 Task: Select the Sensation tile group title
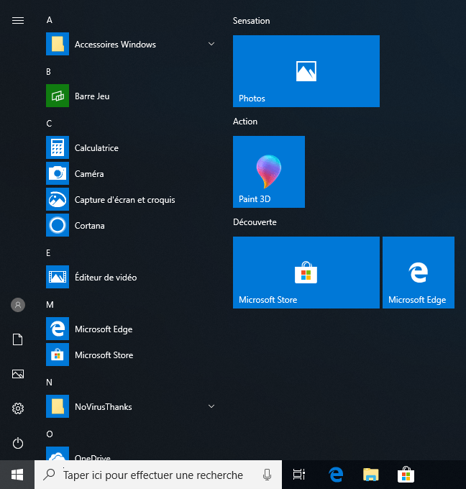252,21
